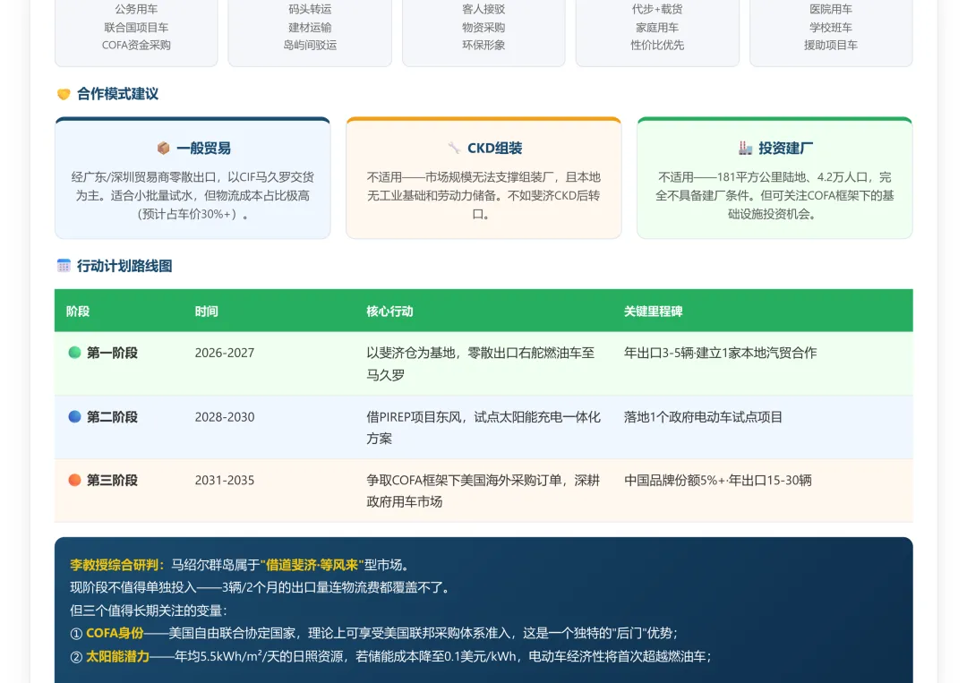
Task: Click the handshake icon beside 合作模式建议
Action: point(64,94)
